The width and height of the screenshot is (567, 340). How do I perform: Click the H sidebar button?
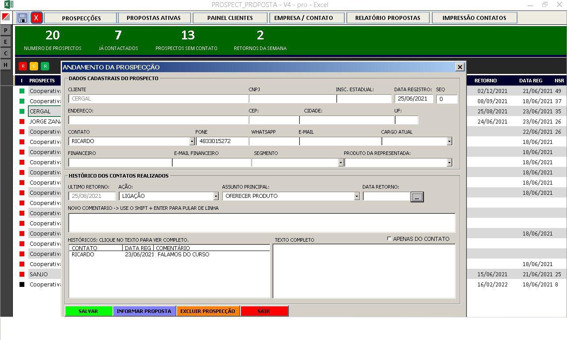(x=6, y=65)
